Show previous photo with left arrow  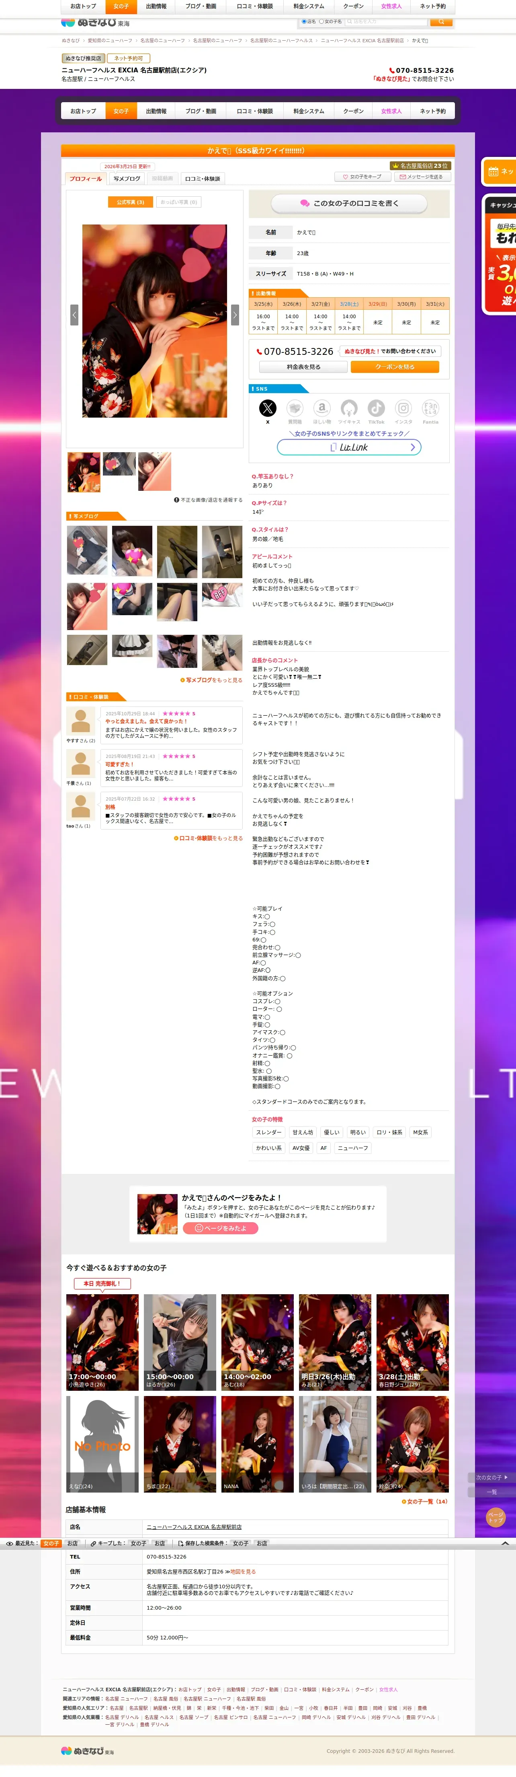coord(74,315)
